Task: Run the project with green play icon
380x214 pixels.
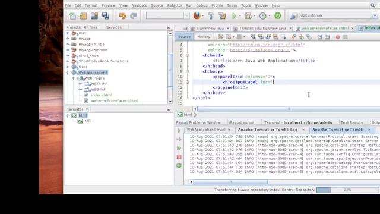Action: click(x=234, y=16)
